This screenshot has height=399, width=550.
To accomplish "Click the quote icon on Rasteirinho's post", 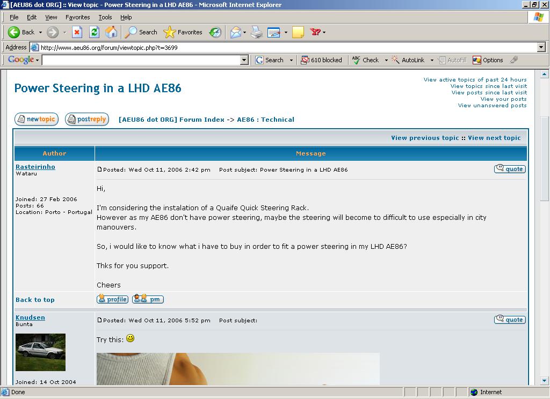I will pos(509,169).
